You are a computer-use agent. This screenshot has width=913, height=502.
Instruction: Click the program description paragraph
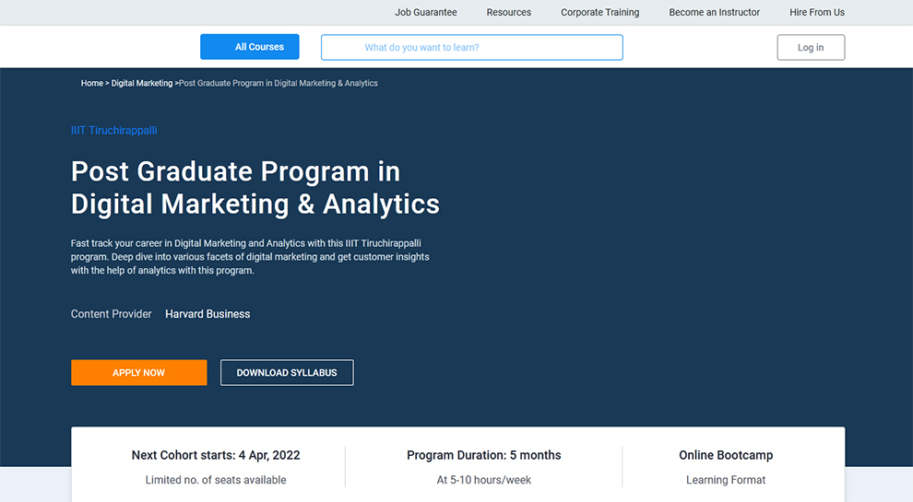[x=250, y=256]
